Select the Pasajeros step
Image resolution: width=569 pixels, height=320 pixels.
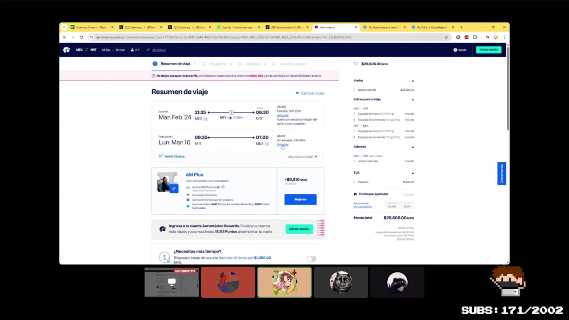pos(215,64)
